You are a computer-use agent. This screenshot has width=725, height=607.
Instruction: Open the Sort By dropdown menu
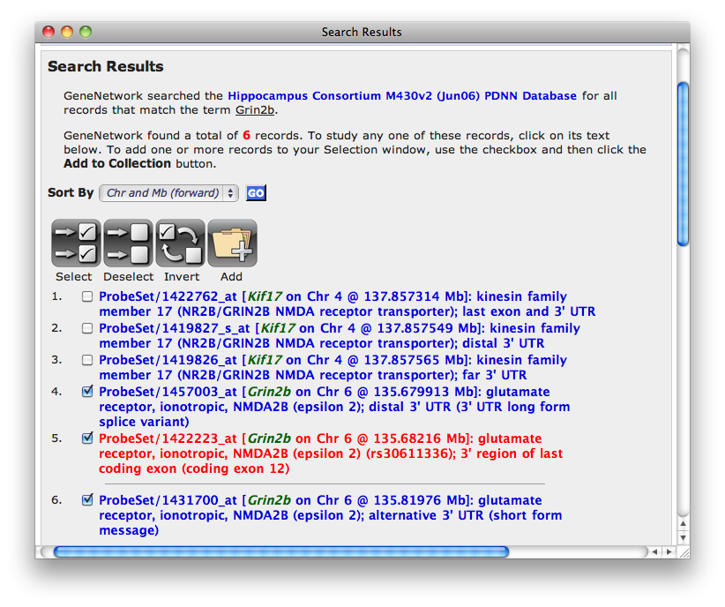click(x=168, y=193)
